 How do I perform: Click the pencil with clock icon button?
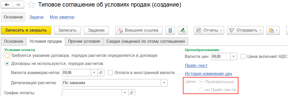click(183, 30)
